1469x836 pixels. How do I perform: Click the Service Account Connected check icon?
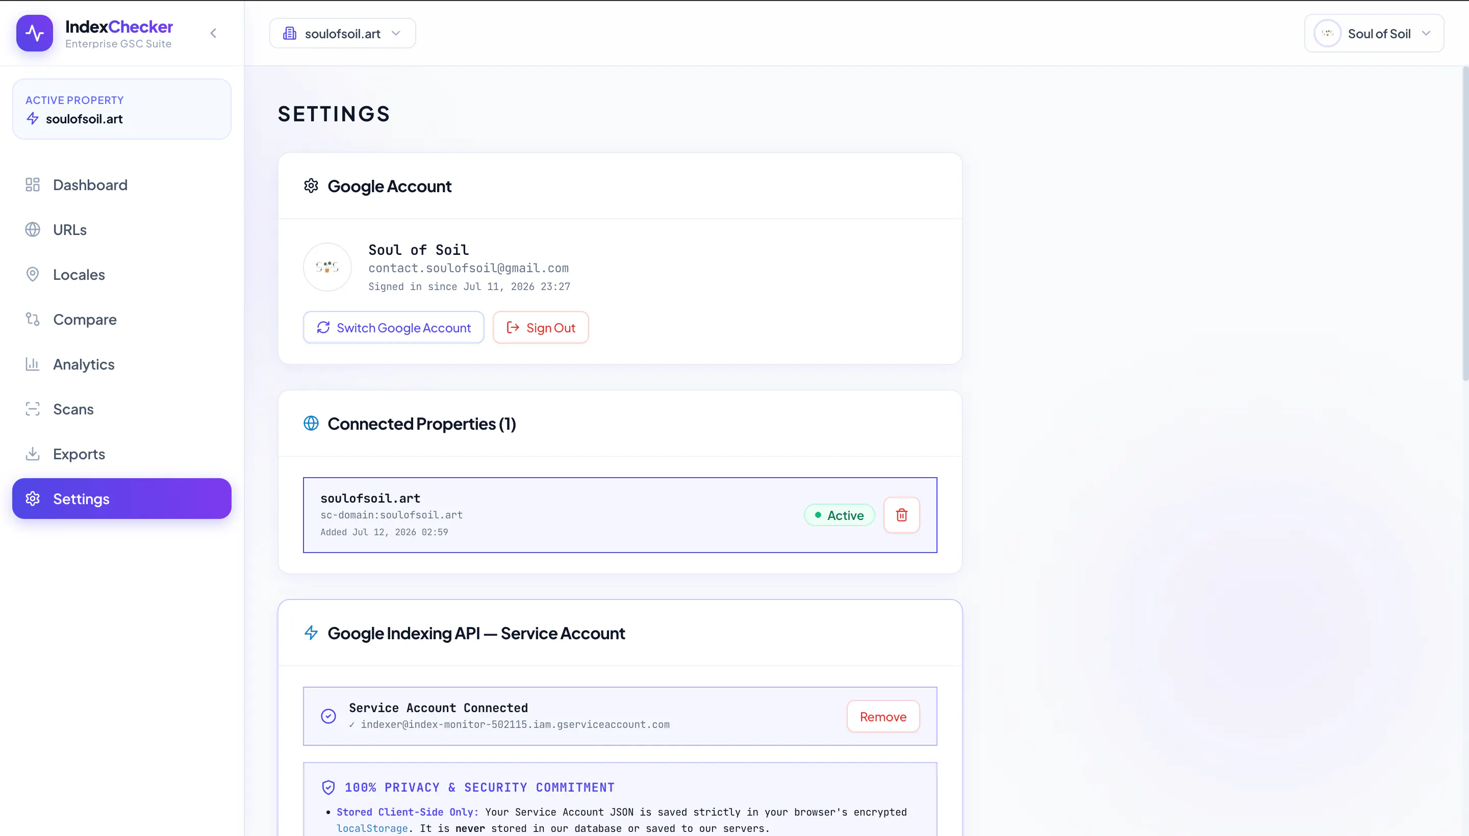click(328, 716)
